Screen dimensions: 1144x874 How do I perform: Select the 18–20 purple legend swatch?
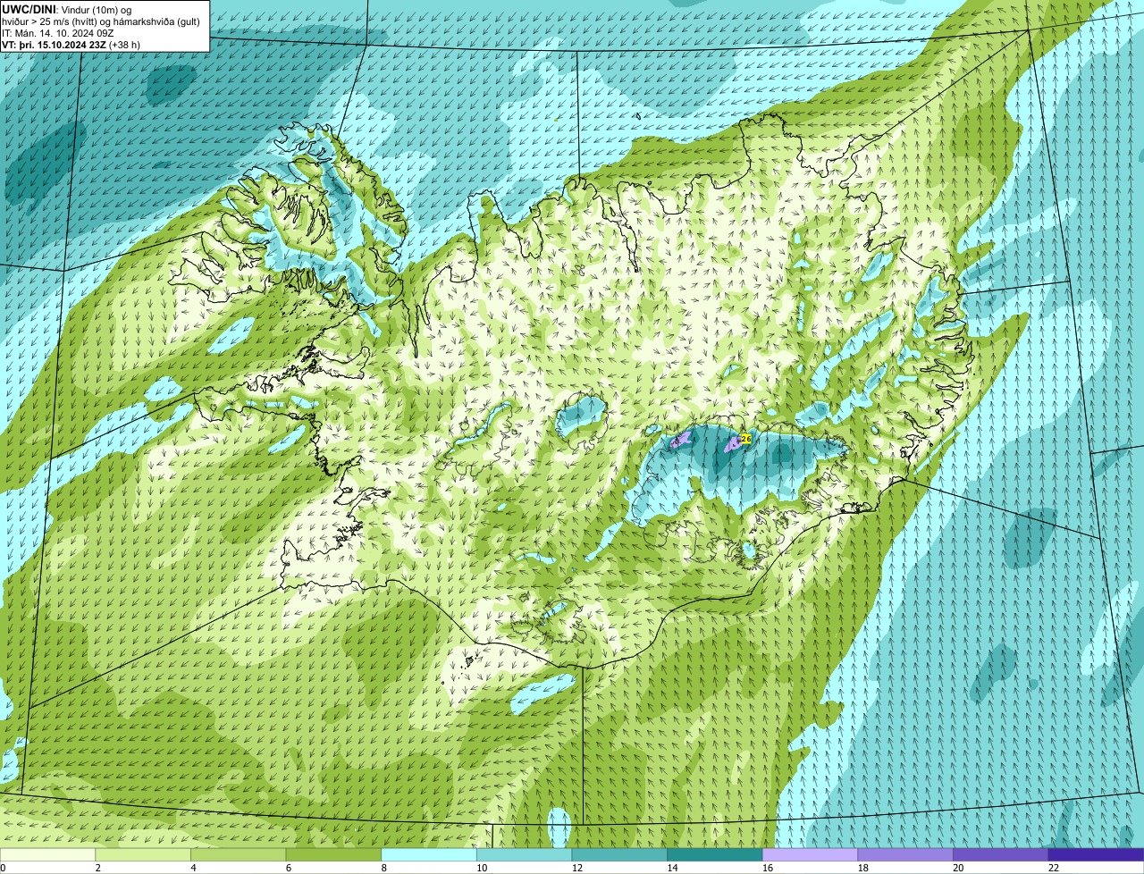click(905, 854)
